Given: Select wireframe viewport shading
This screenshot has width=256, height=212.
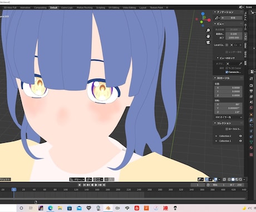Looking at the screenshot, I should click(229, 180).
